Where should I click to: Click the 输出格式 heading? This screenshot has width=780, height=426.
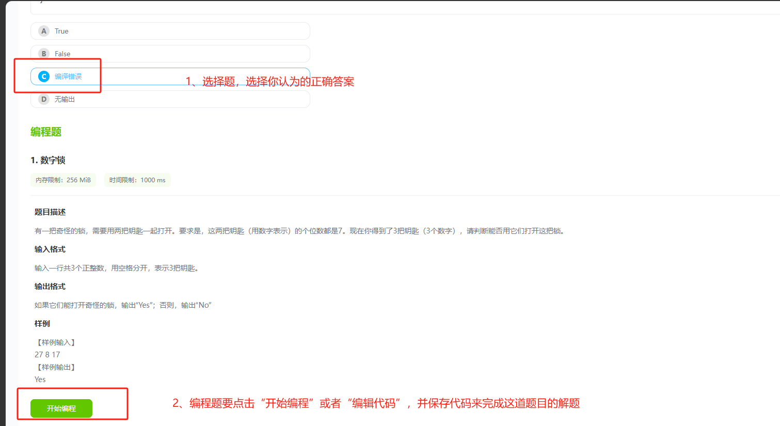pos(50,287)
